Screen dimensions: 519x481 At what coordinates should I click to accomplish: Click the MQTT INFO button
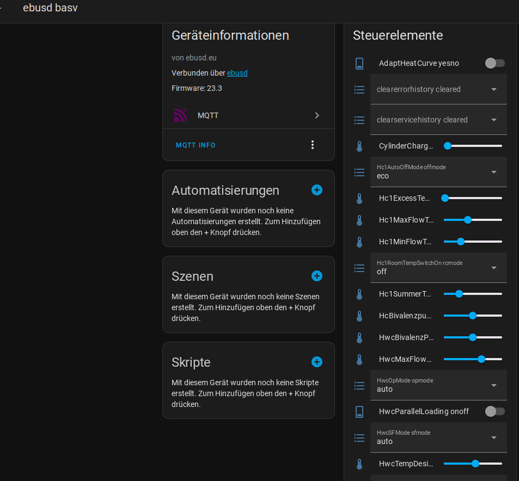coord(196,145)
